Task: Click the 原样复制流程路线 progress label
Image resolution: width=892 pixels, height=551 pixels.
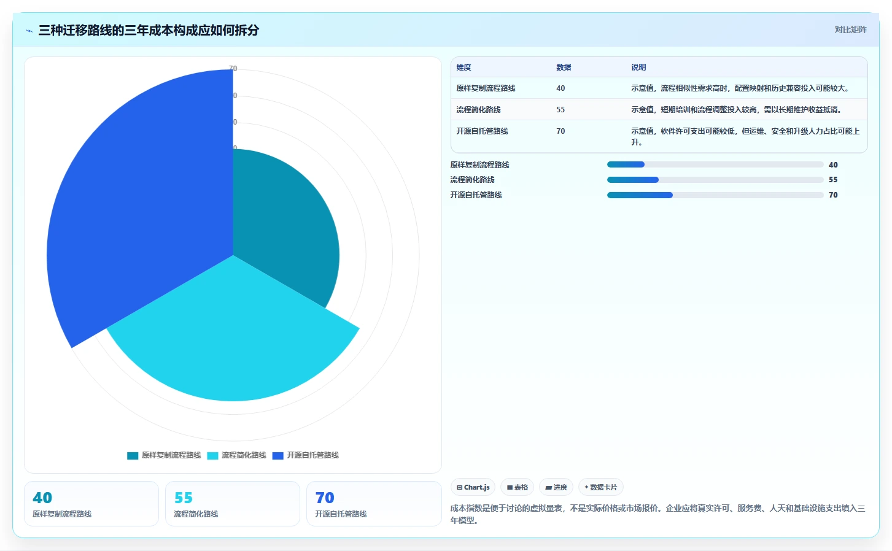Action: point(479,165)
